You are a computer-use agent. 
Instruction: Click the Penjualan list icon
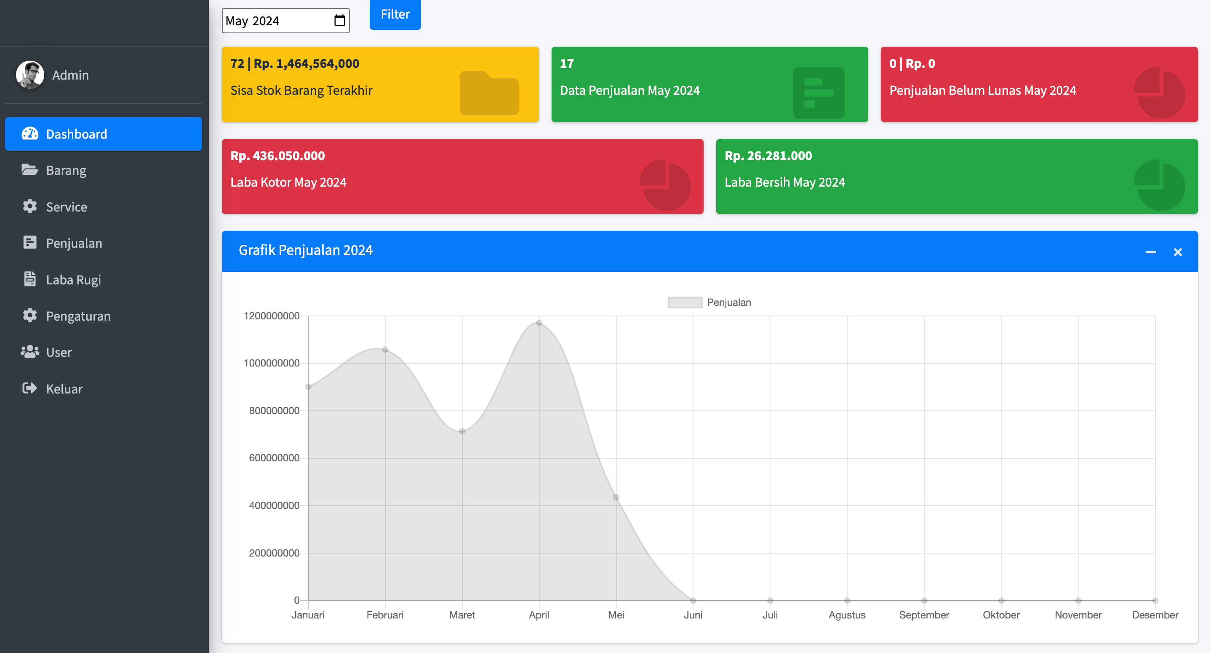click(x=29, y=243)
